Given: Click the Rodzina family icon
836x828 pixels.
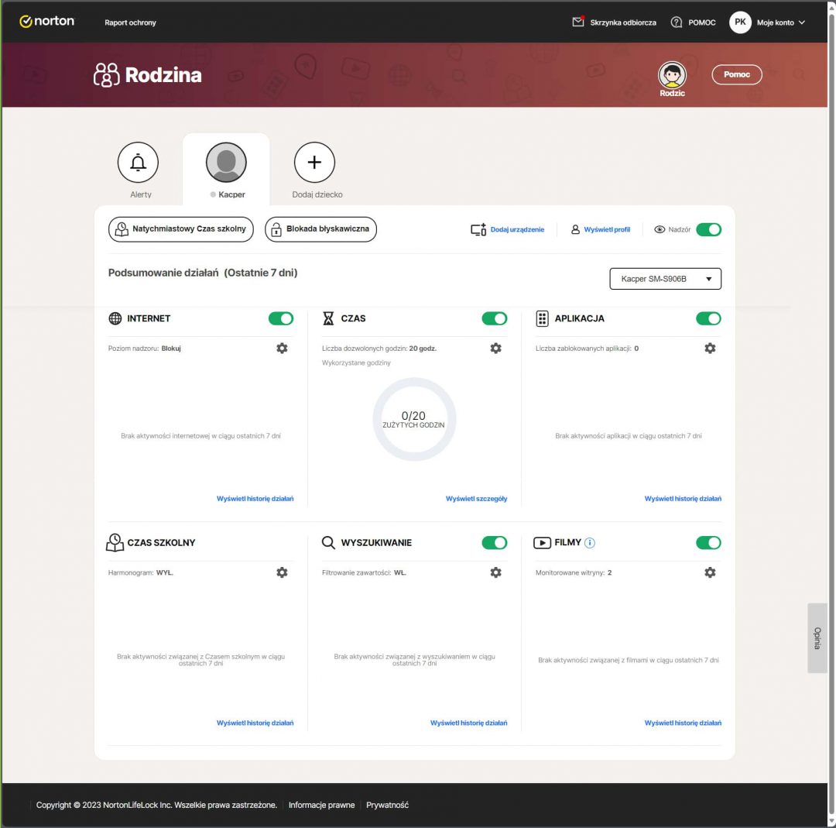Looking at the screenshot, I should click(107, 74).
